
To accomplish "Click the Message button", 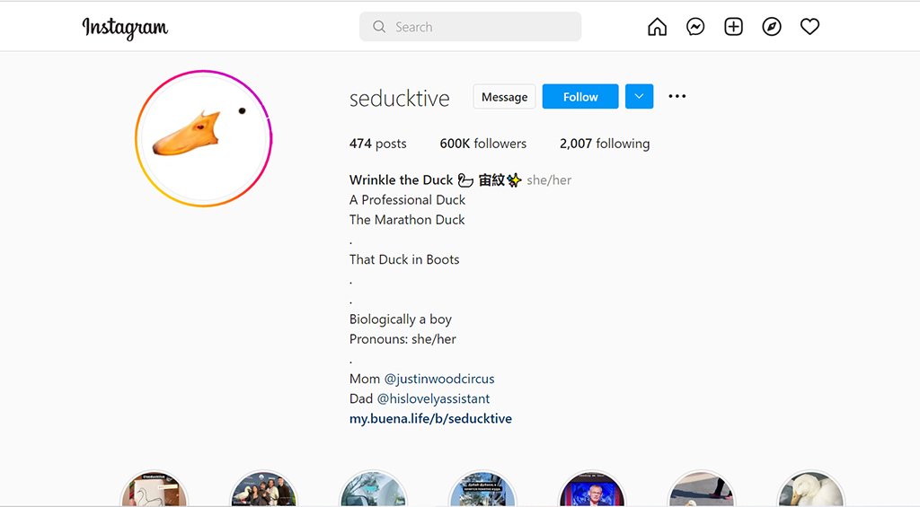I will [504, 97].
